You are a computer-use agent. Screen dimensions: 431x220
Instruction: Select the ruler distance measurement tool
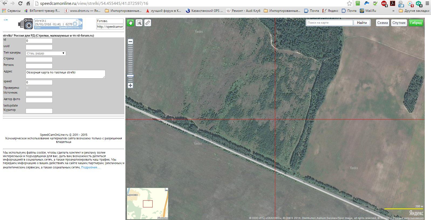(x=148, y=23)
